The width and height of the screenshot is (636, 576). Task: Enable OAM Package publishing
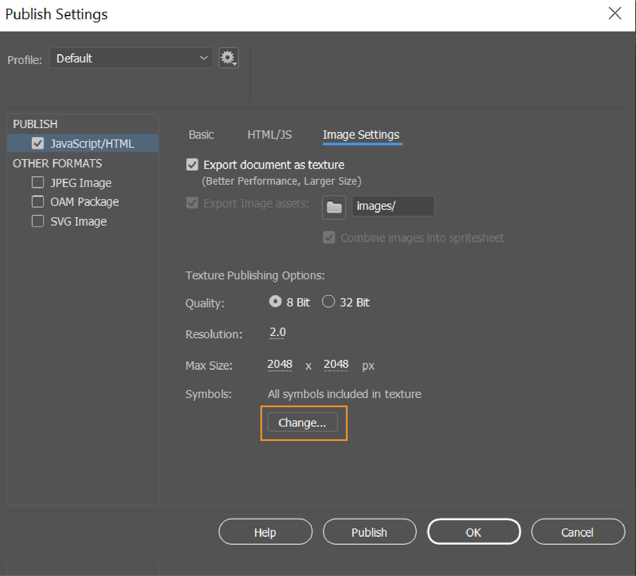click(38, 202)
